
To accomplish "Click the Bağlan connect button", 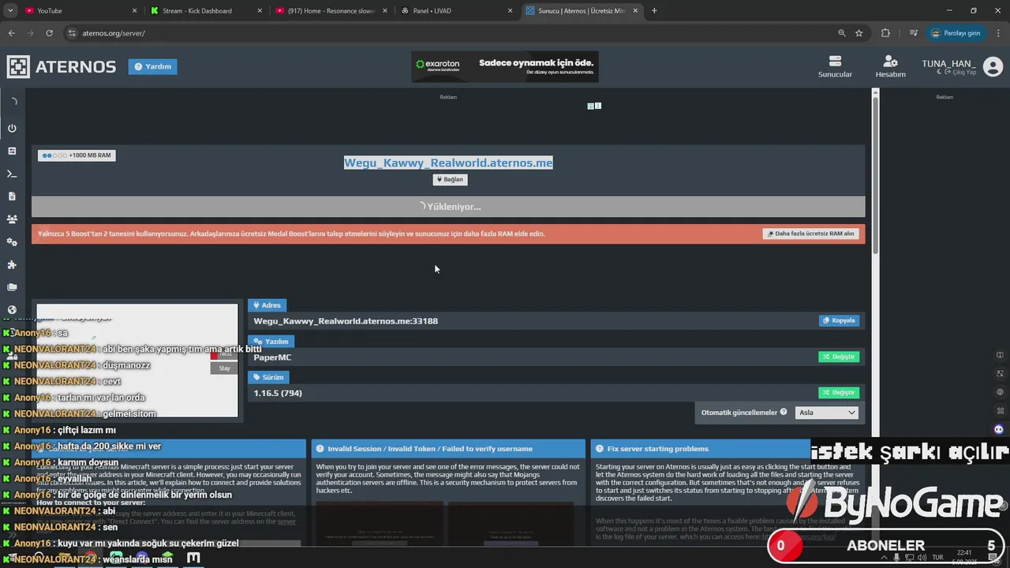I will pos(450,179).
